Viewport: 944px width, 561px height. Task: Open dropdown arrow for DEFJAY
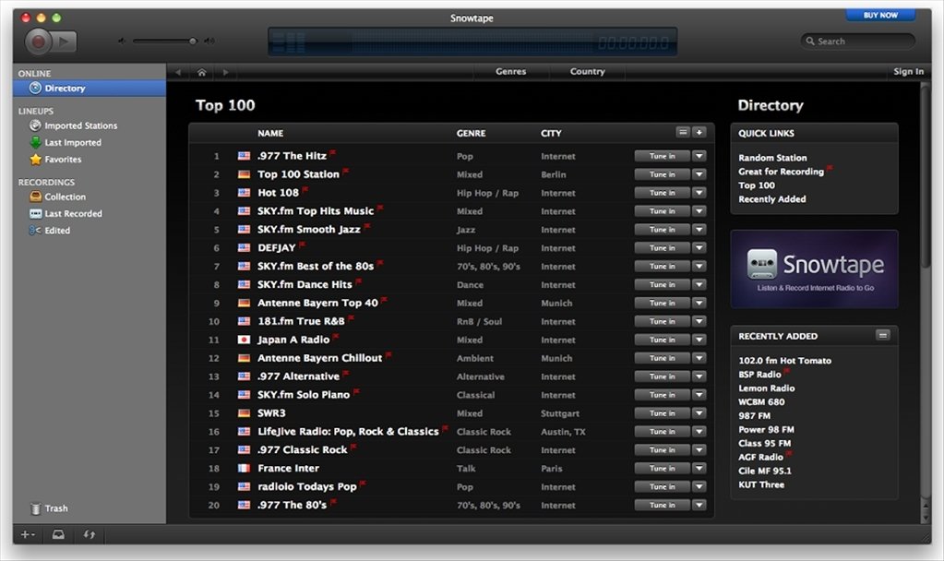point(699,248)
